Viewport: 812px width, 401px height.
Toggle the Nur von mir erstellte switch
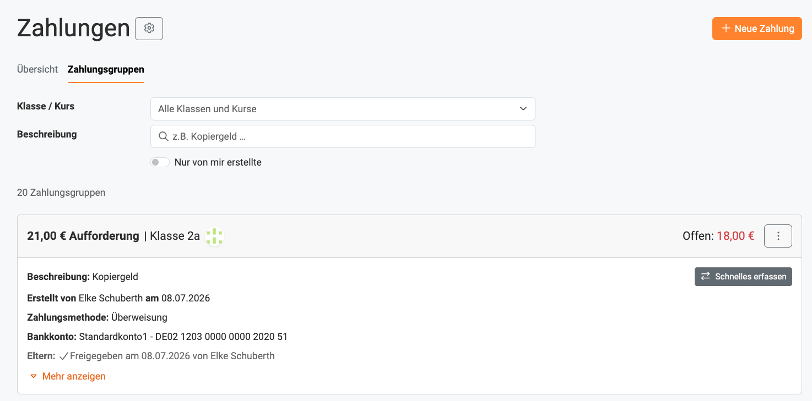tap(160, 162)
